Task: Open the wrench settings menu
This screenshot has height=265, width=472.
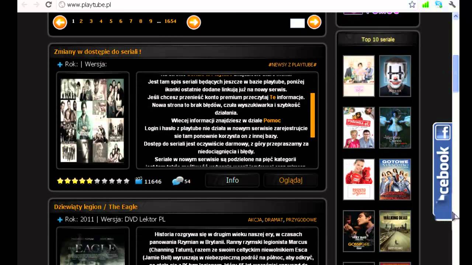Action: [452, 5]
